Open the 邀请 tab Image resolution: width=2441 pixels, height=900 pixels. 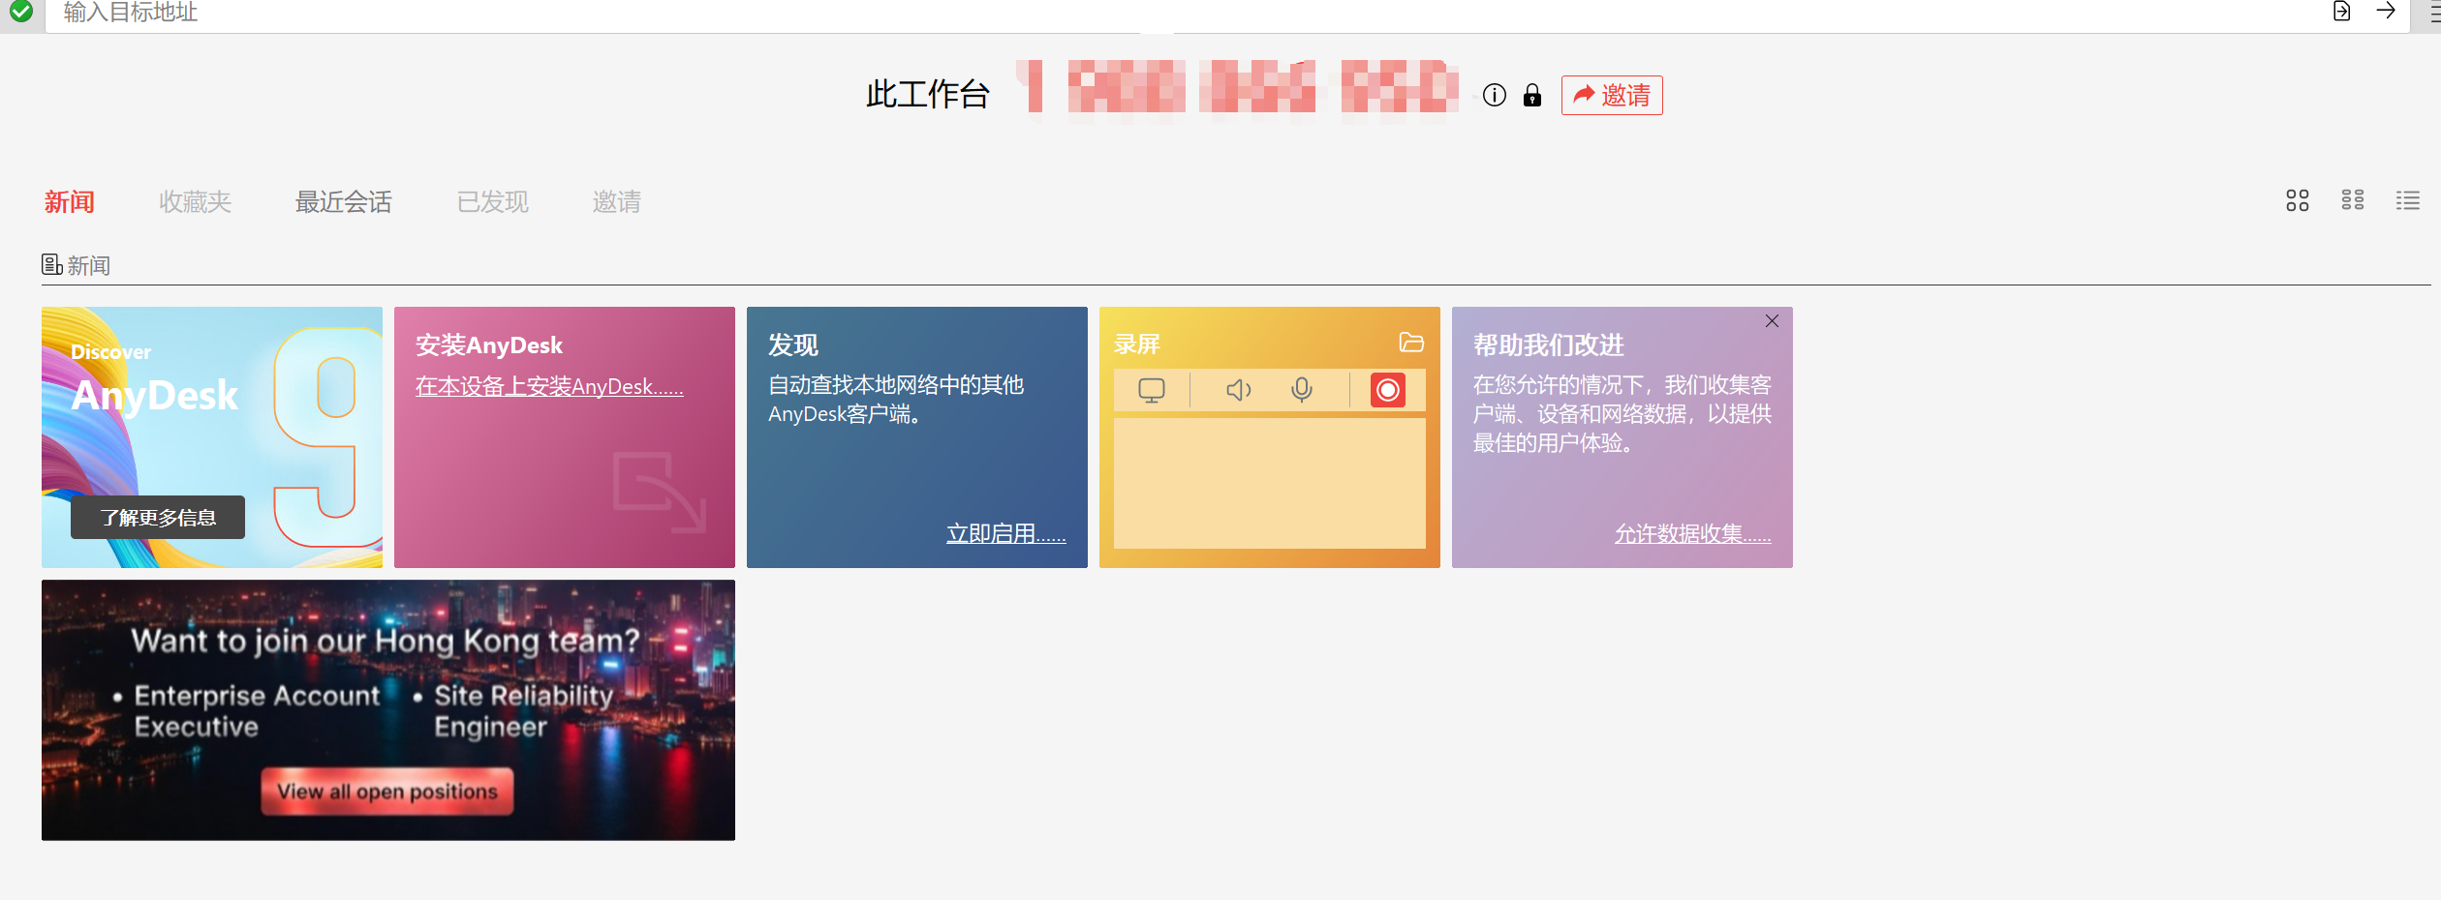[617, 201]
